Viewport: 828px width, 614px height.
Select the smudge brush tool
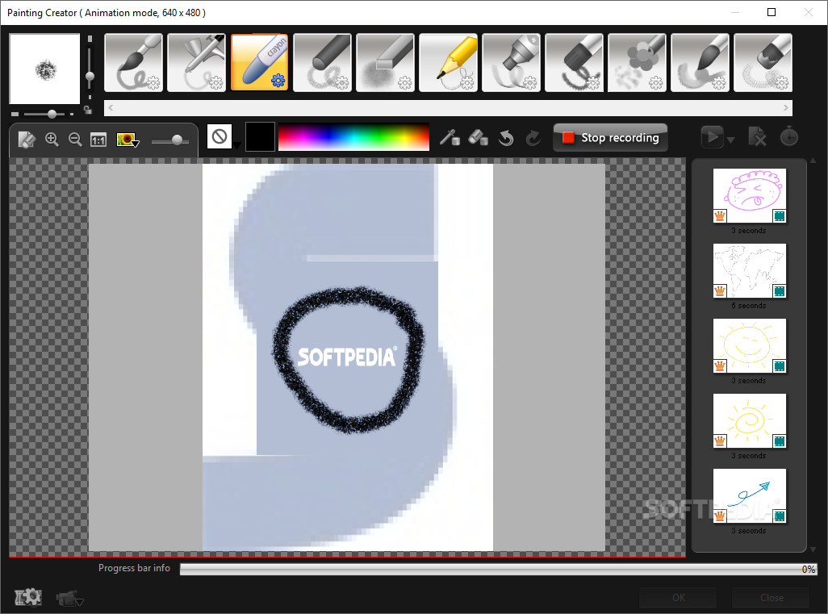[700, 63]
